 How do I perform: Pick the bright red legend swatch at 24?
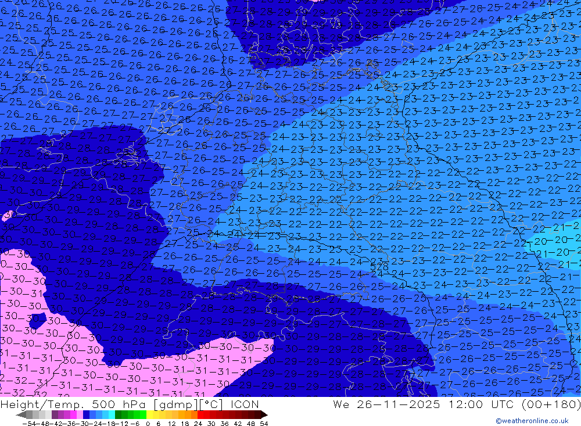tap(200, 414)
